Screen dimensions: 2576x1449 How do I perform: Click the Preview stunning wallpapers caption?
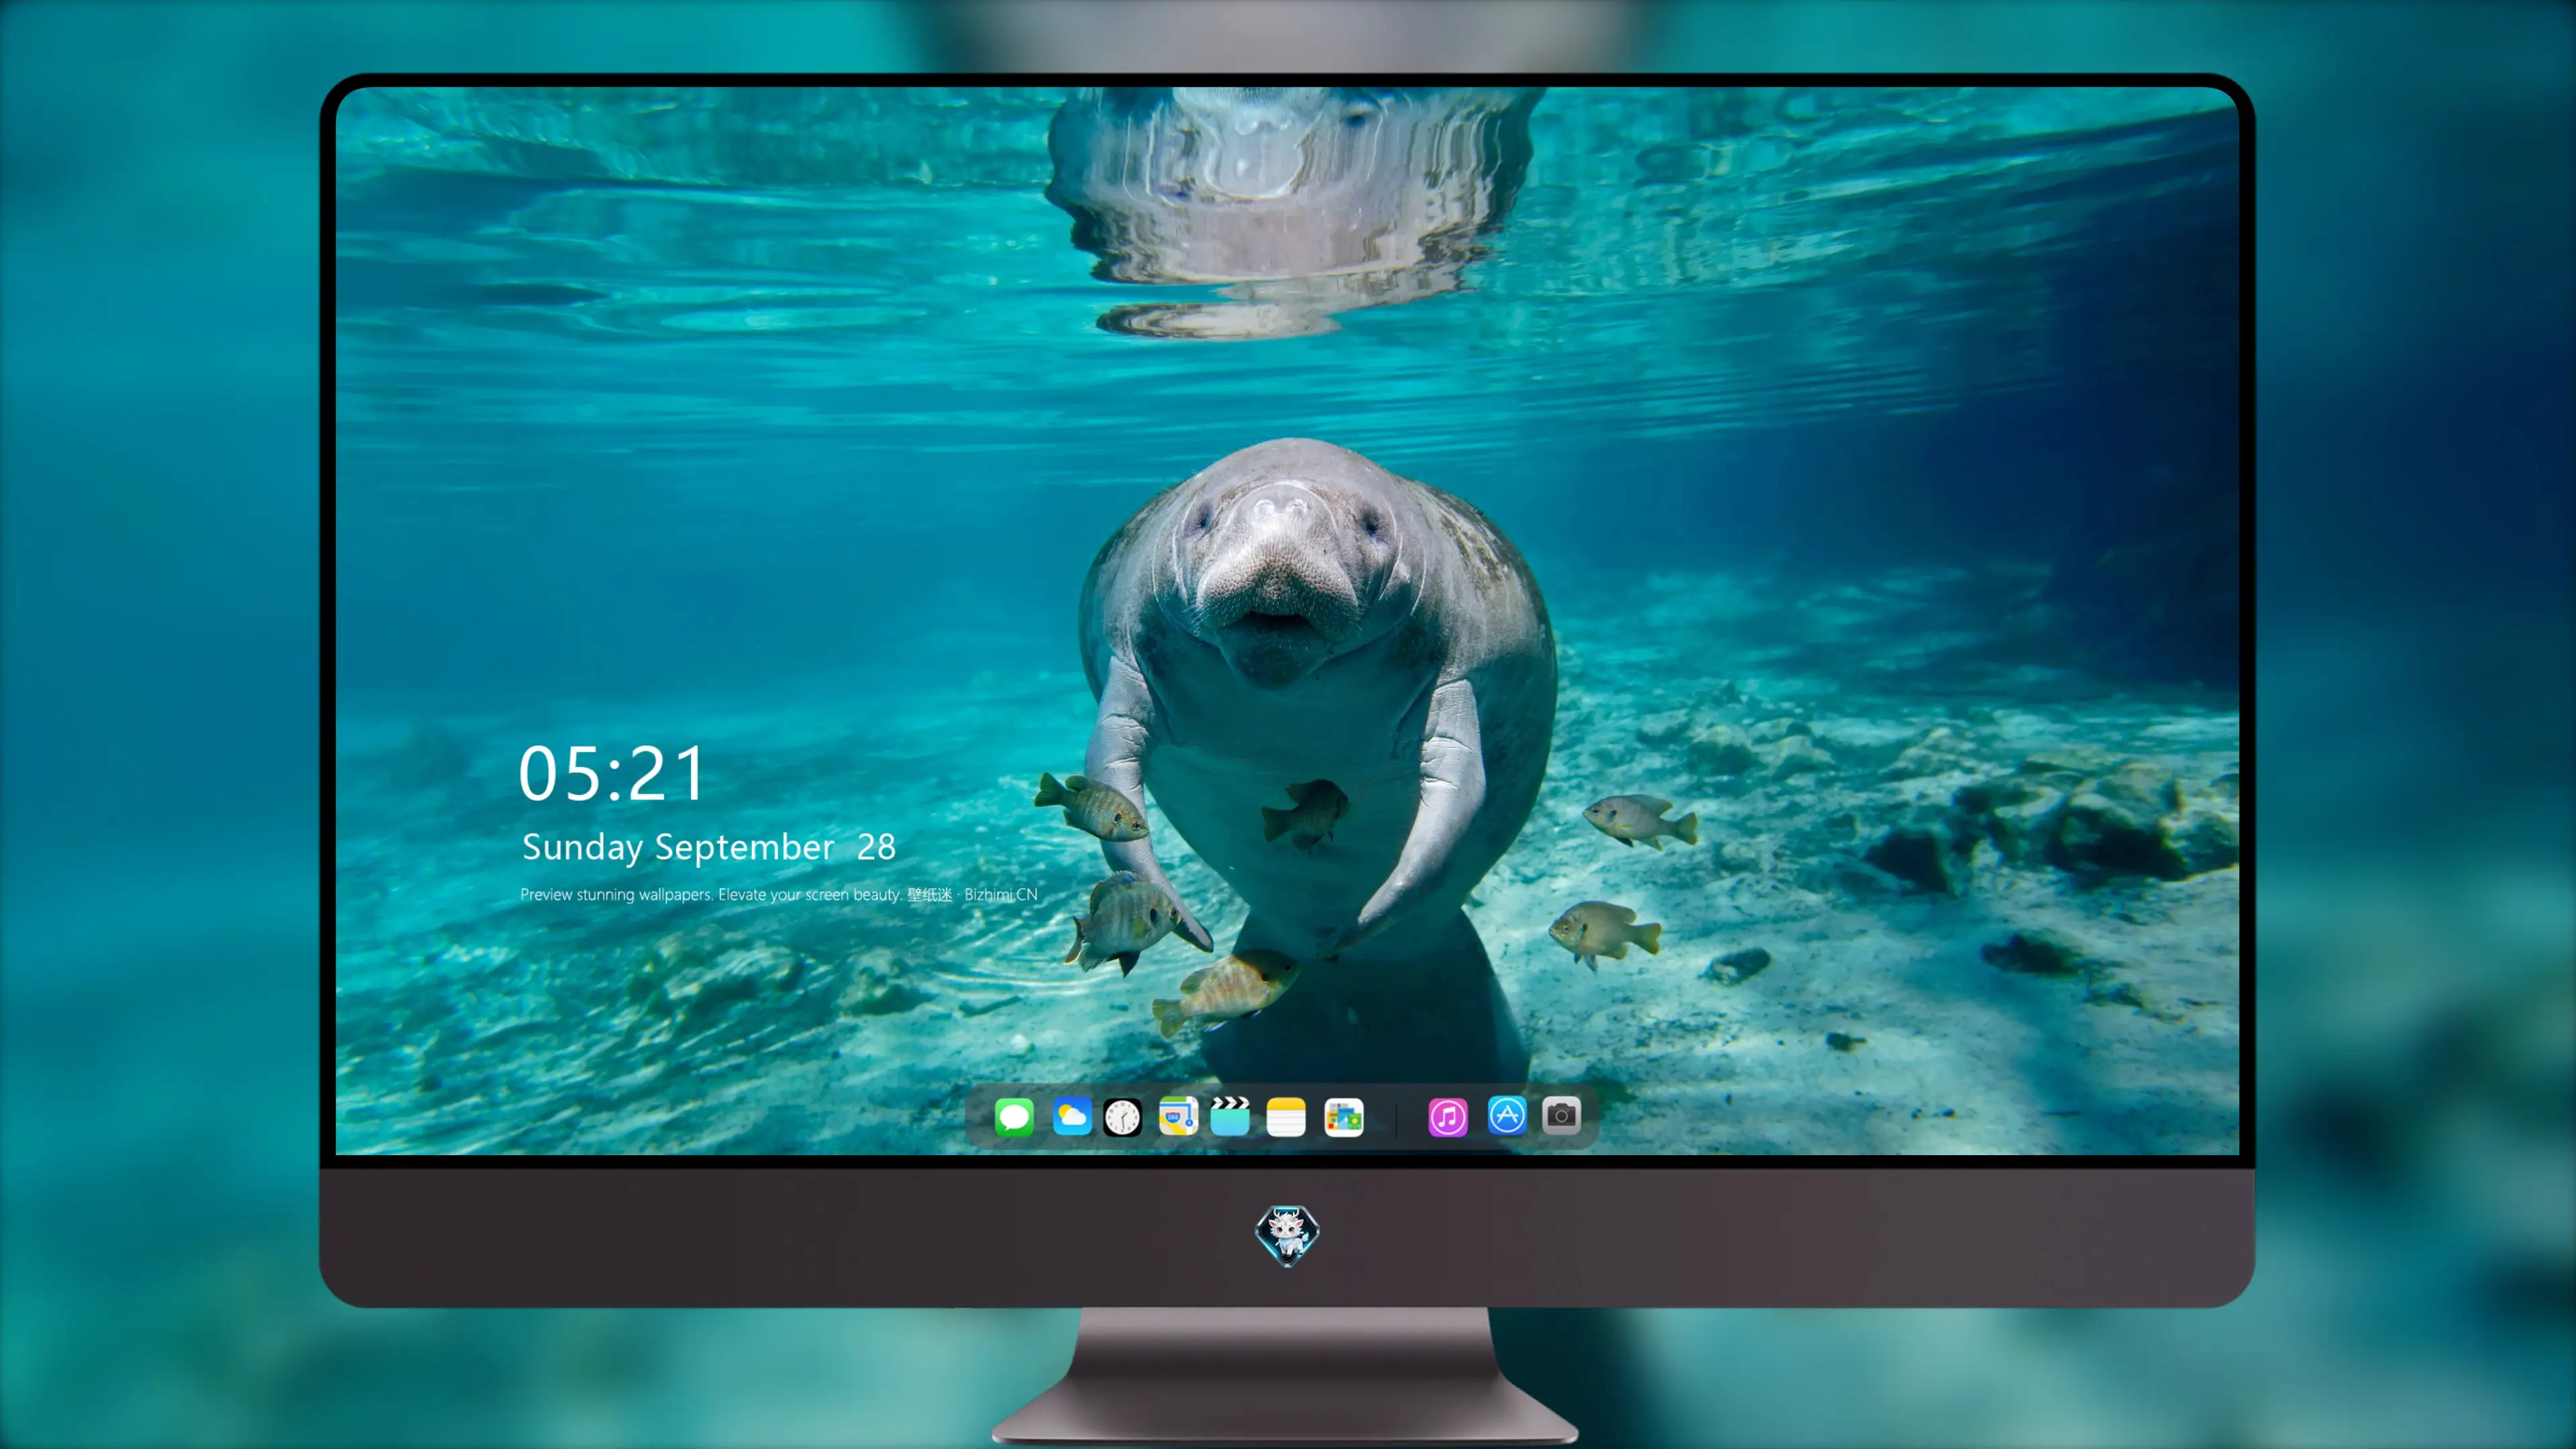point(779,894)
